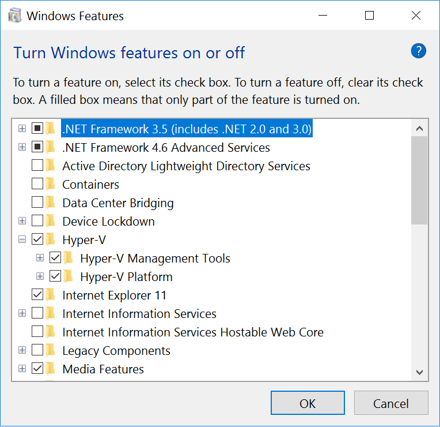440x427 pixels.
Task: Expand Legacy Components node
Action: (x=22, y=350)
